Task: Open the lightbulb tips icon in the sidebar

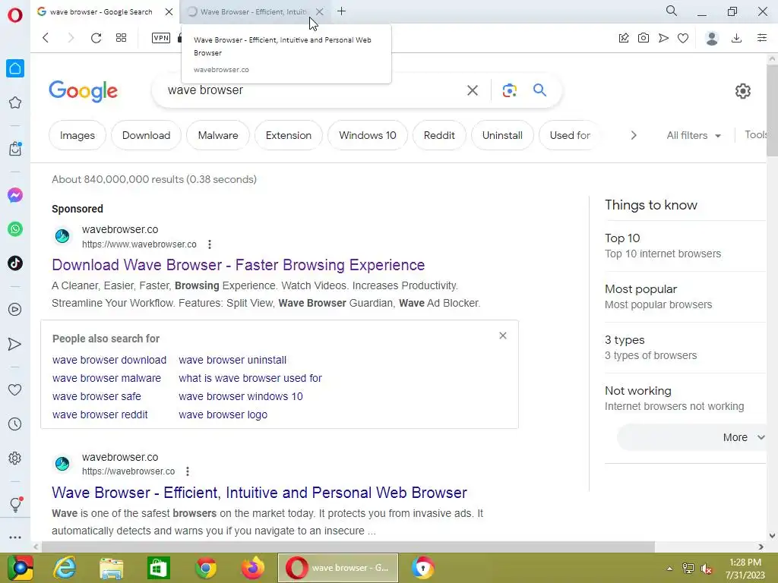Action: 15,505
